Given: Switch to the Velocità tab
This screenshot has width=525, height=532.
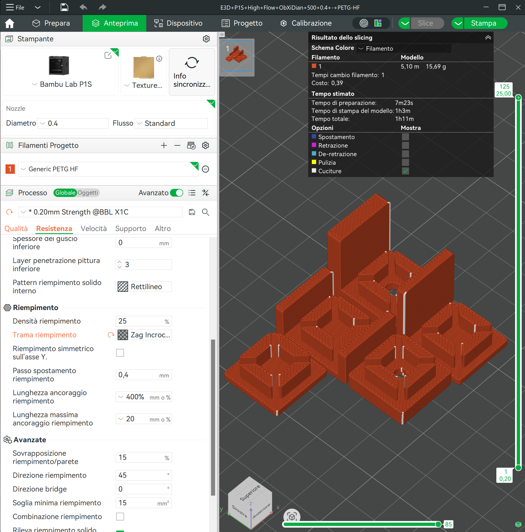Looking at the screenshot, I should click(x=94, y=229).
